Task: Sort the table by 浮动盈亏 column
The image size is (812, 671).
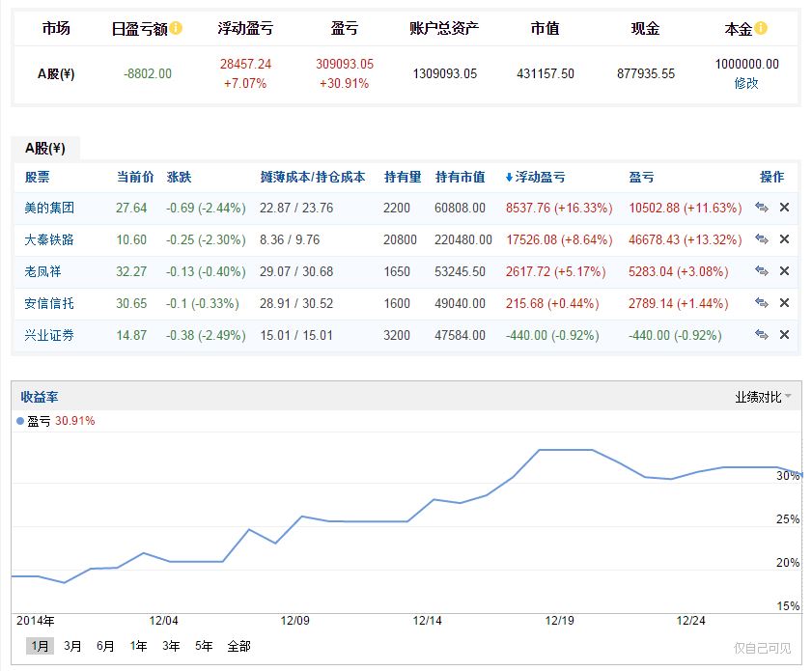Action: (x=535, y=177)
